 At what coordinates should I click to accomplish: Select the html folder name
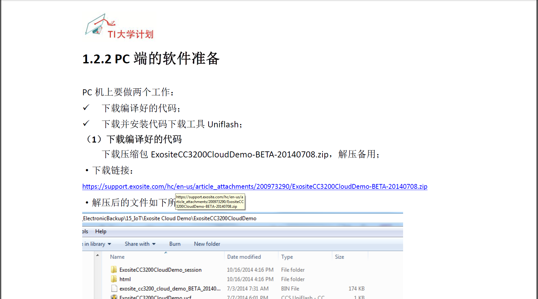click(x=125, y=279)
